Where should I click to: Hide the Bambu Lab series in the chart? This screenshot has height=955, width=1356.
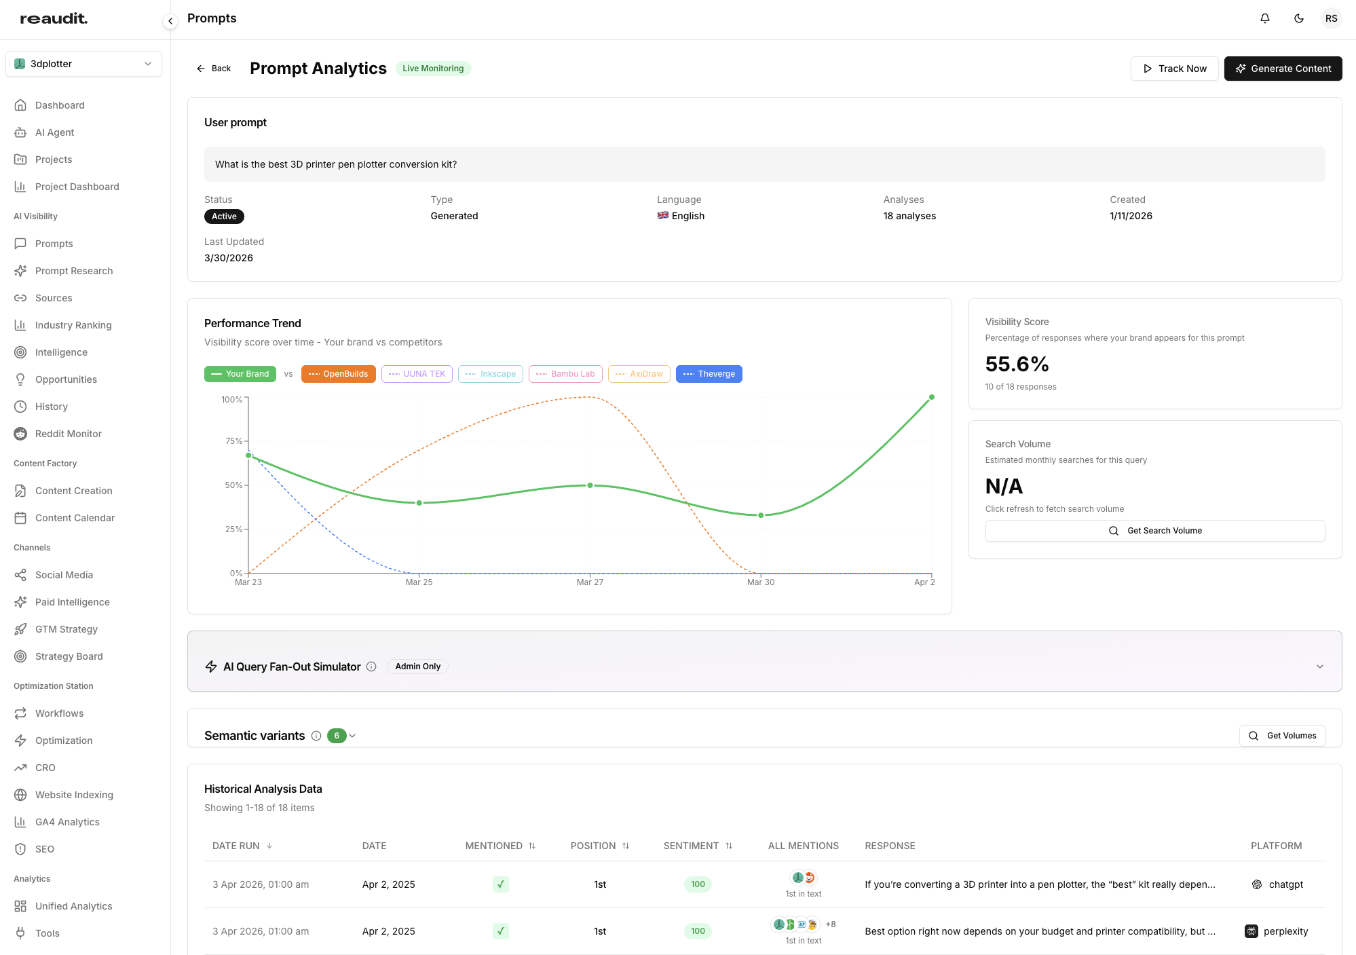coord(565,373)
